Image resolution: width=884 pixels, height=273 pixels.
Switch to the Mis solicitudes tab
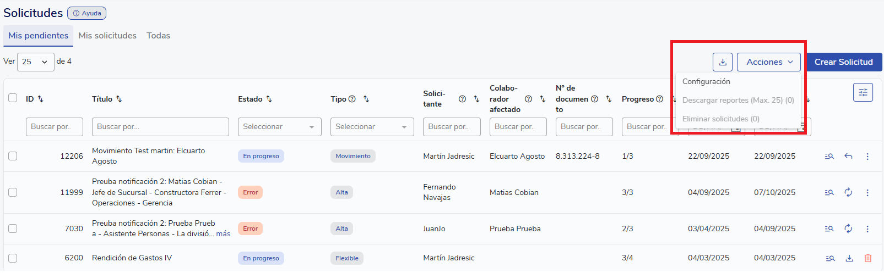pyautogui.click(x=107, y=36)
